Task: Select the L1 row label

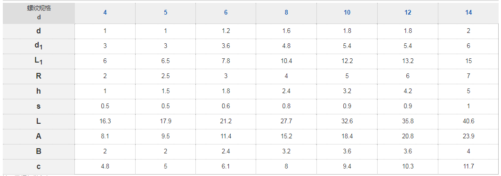Action: click(39, 61)
